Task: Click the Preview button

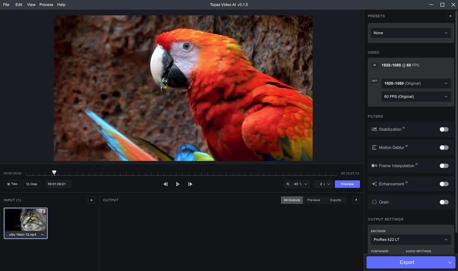Action: point(347,184)
